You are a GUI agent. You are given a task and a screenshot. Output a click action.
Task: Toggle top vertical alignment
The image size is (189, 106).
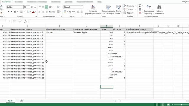pos(40,7)
